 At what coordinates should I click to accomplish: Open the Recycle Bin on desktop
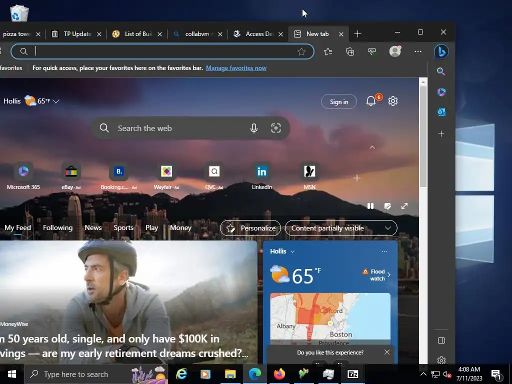pos(19,13)
